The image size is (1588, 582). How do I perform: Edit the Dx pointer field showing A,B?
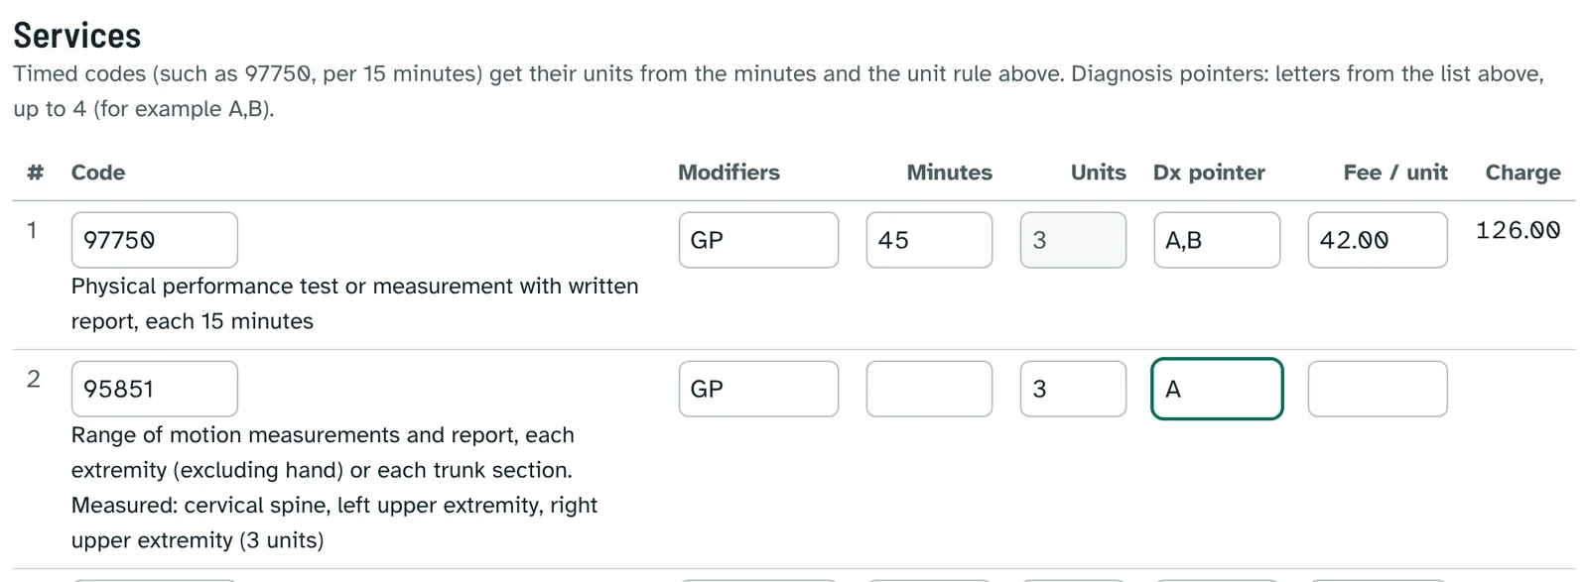(x=1217, y=240)
